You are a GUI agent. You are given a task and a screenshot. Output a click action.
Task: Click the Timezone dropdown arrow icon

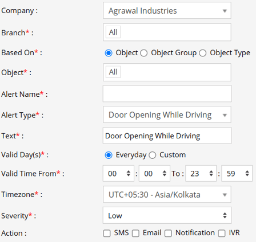[225, 195]
